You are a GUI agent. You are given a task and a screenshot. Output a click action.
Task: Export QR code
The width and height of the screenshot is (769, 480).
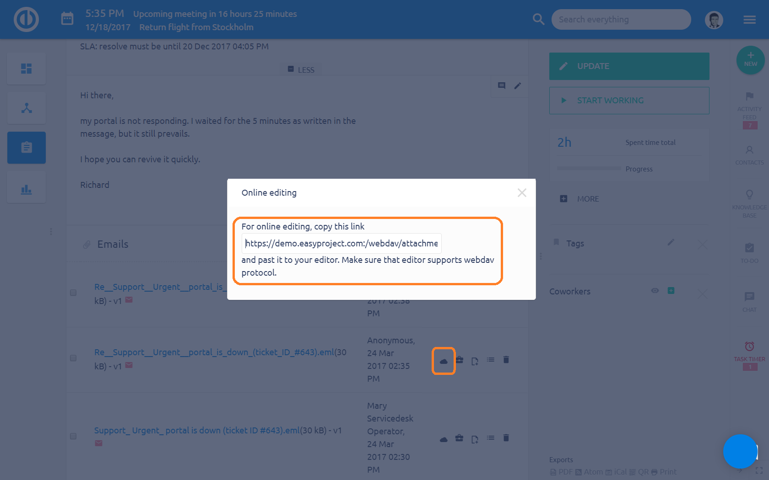[x=639, y=472]
